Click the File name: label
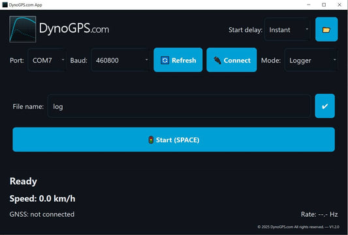The image size is (348, 235). [x=28, y=107]
